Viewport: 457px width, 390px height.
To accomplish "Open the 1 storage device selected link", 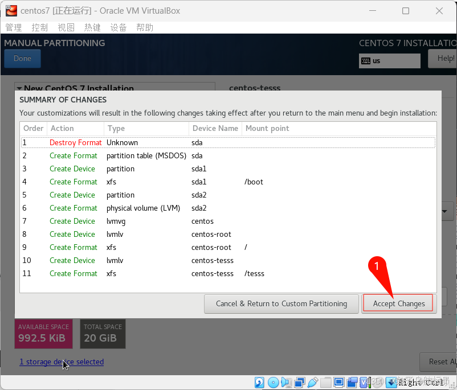I will tap(62, 362).
